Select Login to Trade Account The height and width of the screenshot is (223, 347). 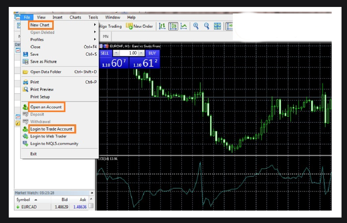click(52, 129)
